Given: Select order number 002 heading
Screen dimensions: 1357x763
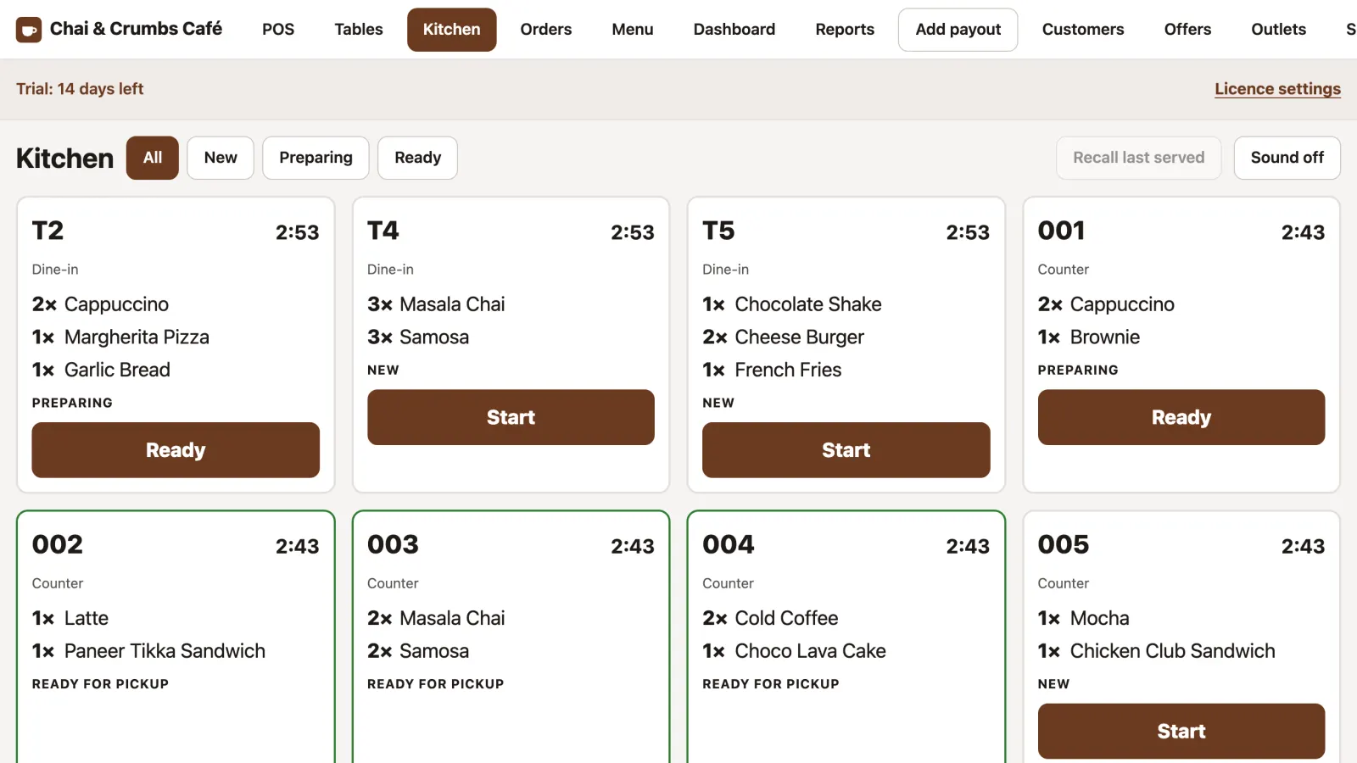Looking at the screenshot, I should (x=58, y=544).
